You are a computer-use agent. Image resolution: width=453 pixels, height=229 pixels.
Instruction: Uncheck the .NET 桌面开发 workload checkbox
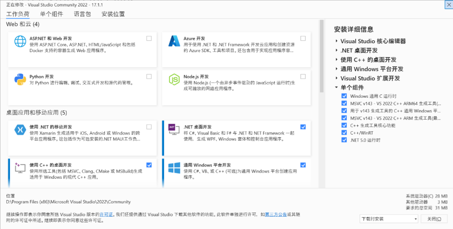pos(303,127)
